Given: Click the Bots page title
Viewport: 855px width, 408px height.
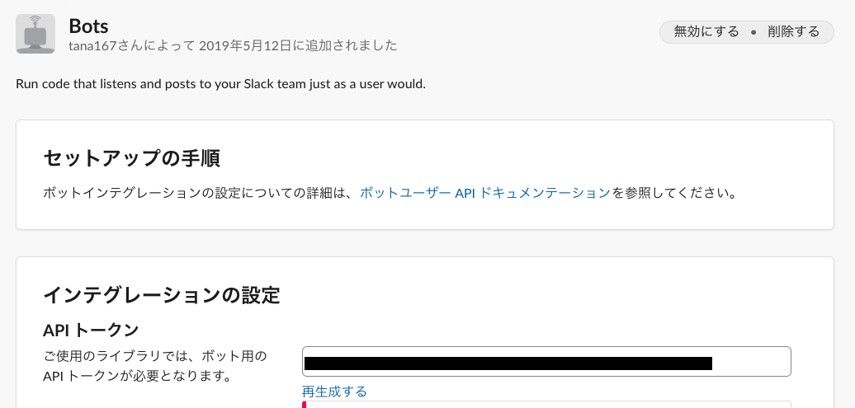Looking at the screenshot, I should (89, 26).
